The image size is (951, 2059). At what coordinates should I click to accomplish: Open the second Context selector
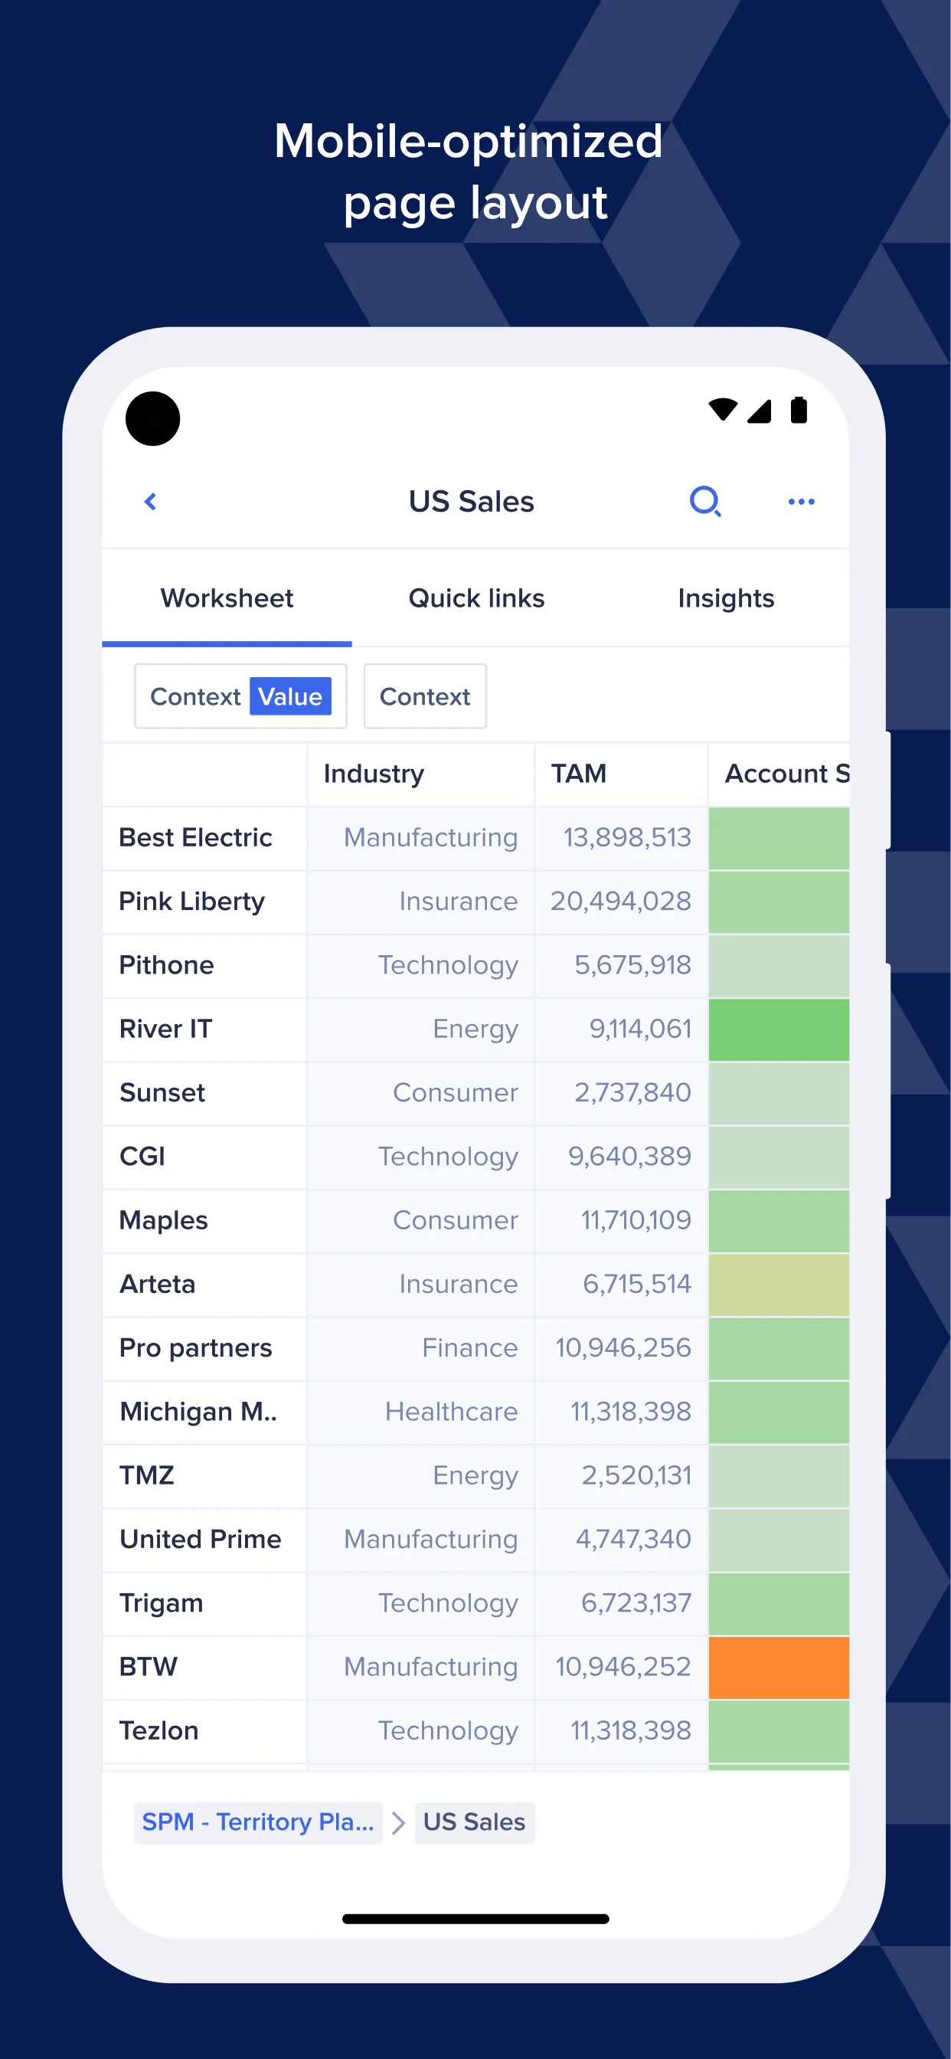pyautogui.click(x=424, y=696)
